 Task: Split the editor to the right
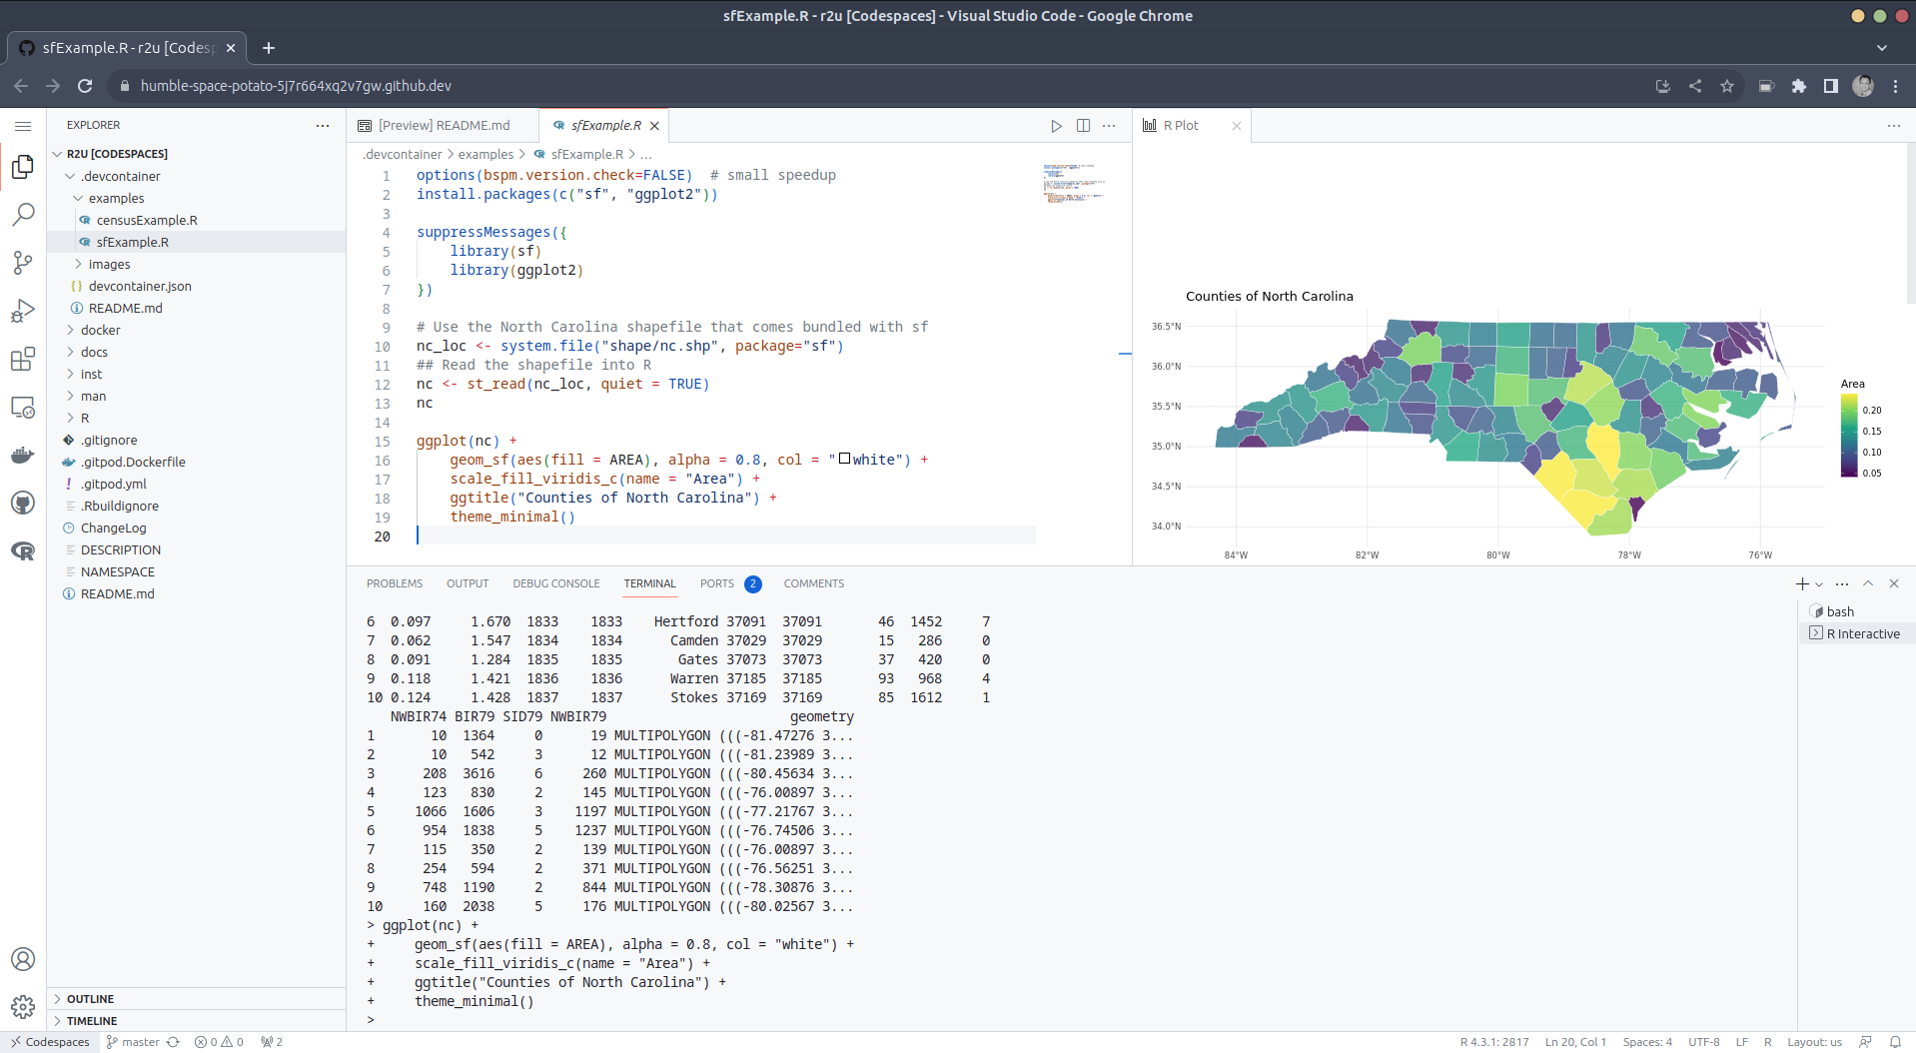point(1083,126)
